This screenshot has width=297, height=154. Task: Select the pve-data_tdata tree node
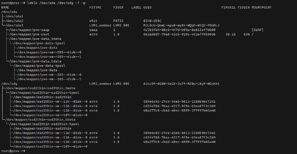[35, 61]
